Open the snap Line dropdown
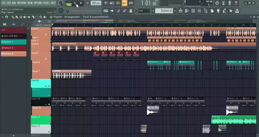The image size is (259, 137). click(144, 11)
